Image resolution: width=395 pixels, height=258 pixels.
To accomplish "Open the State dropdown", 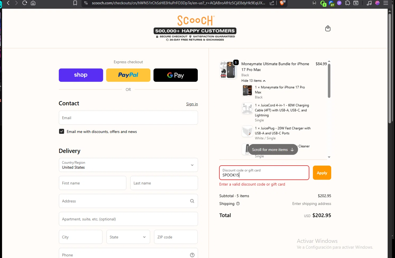I will [x=128, y=237].
